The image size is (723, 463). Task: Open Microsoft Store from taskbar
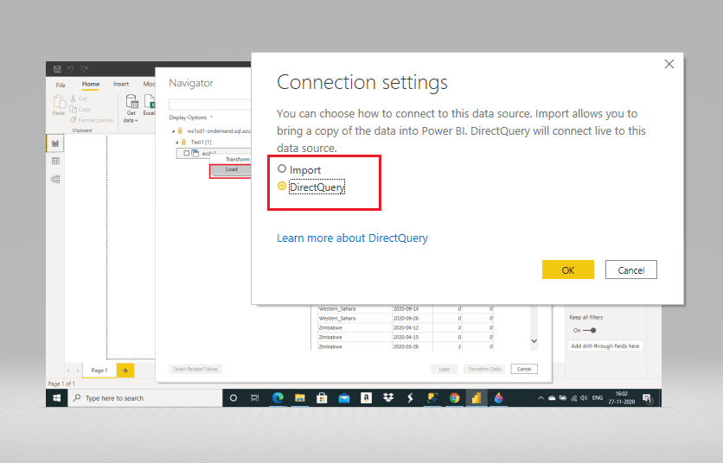[x=322, y=398]
